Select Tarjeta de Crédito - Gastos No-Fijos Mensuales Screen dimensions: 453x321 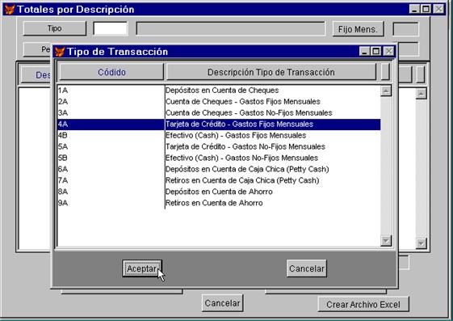point(219,147)
